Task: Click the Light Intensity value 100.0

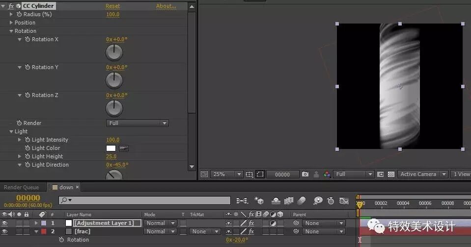Action: tap(113, 140)
